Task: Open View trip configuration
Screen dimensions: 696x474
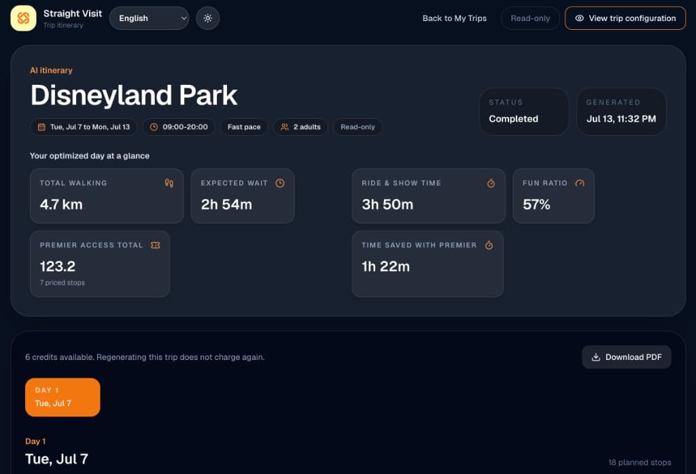Action: (x=625, y=18)
